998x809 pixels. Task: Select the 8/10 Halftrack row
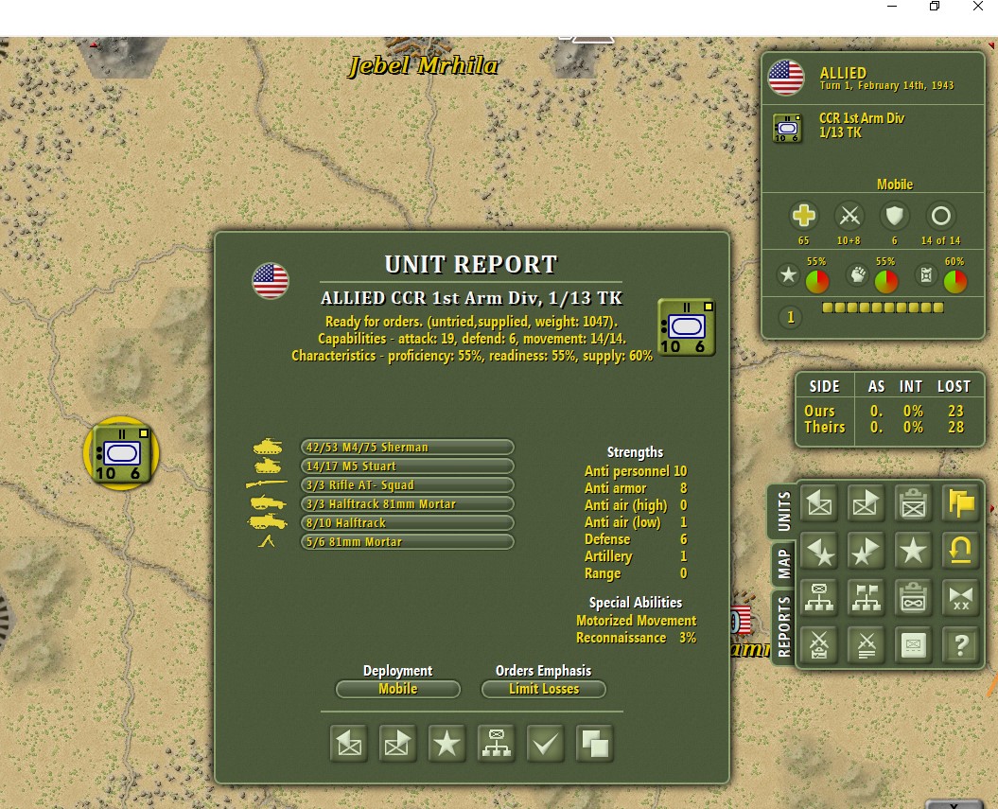point(408,522)
